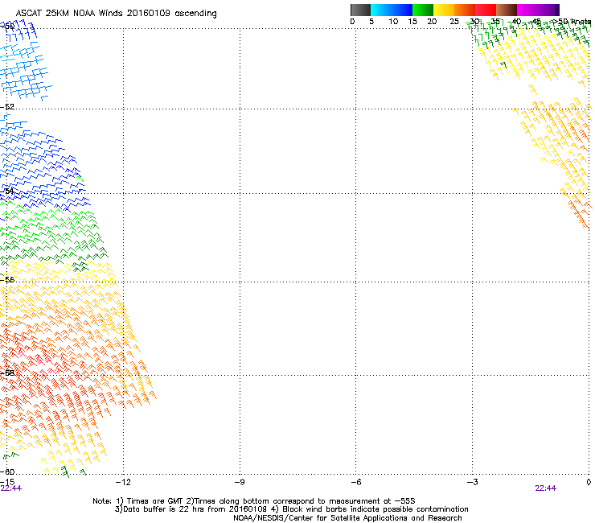Click the 'Note: 1) Times are GMT' footnote line

254,501
